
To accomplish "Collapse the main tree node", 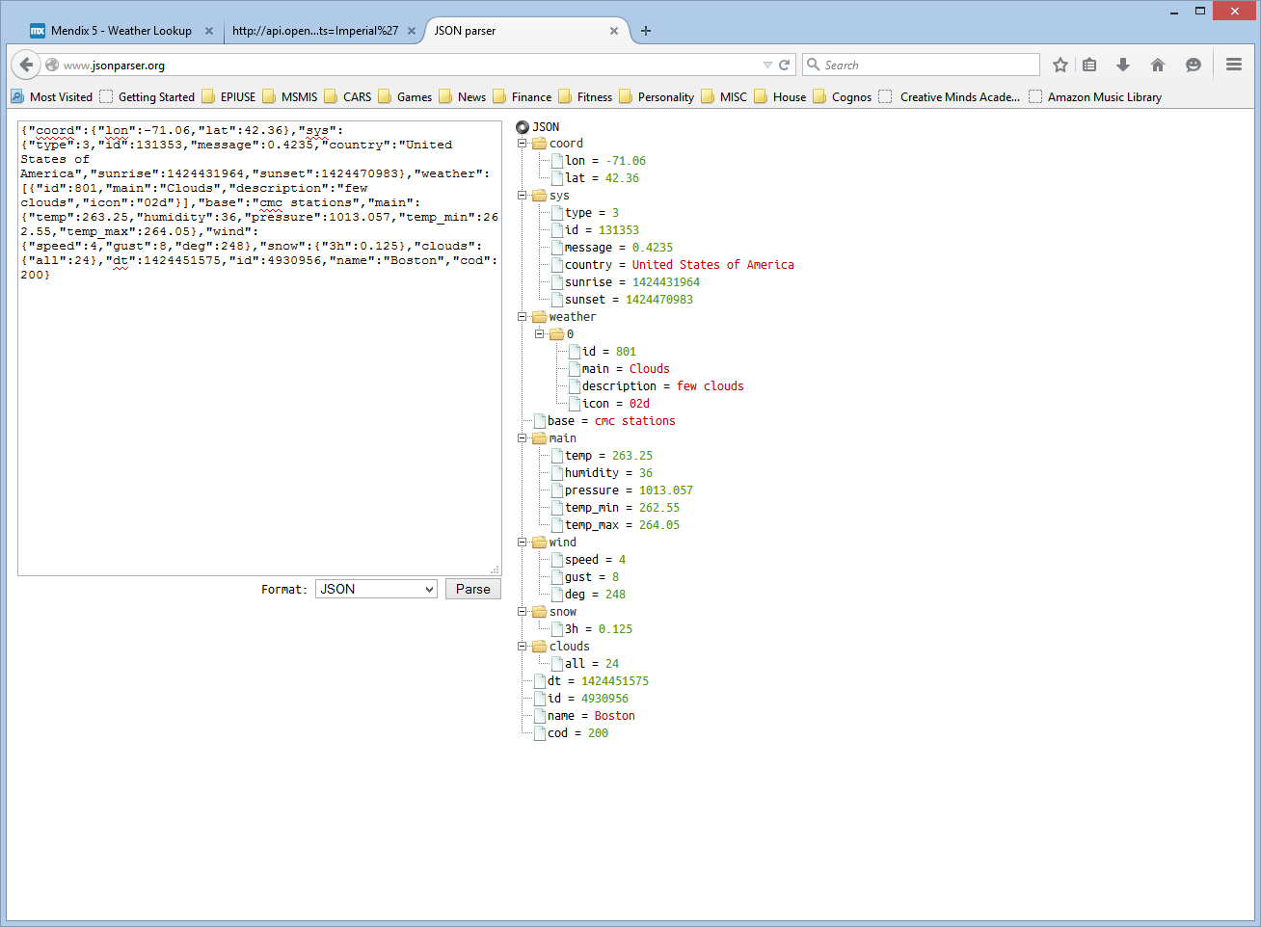I will [523, 438].
